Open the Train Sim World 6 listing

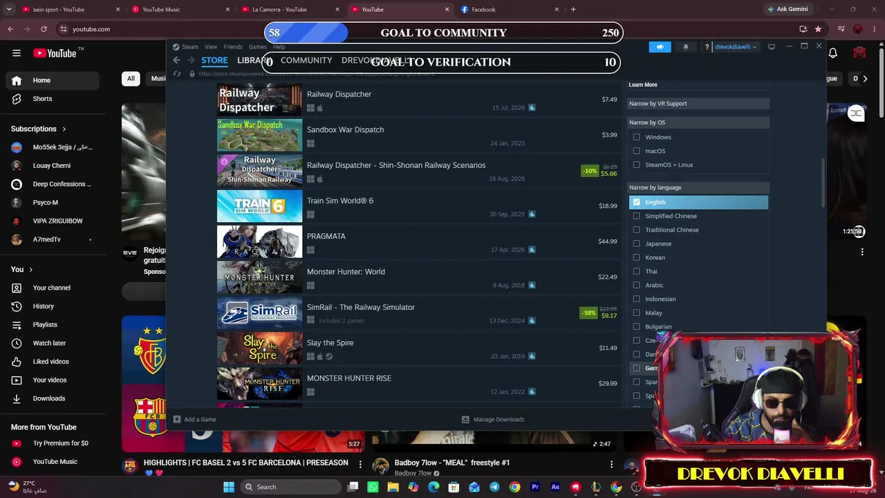point(418,206)
